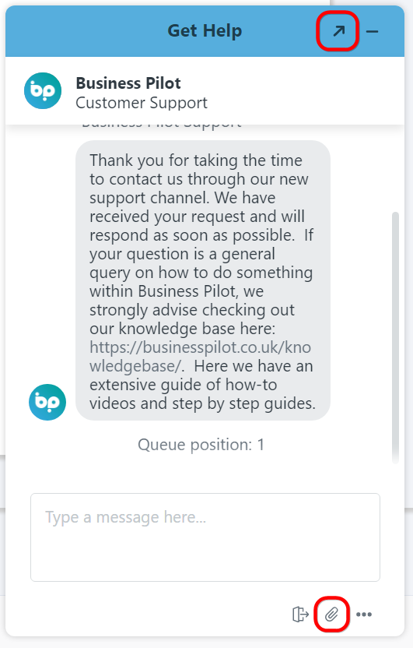Click the 'Customer Support' subtitle text
The width and height of the screenshot is (413, 648).
point(142,103)
